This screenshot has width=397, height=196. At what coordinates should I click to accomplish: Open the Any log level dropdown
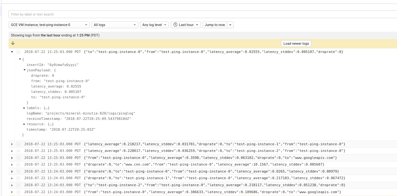pyautogui.click(x=154, y=25)
